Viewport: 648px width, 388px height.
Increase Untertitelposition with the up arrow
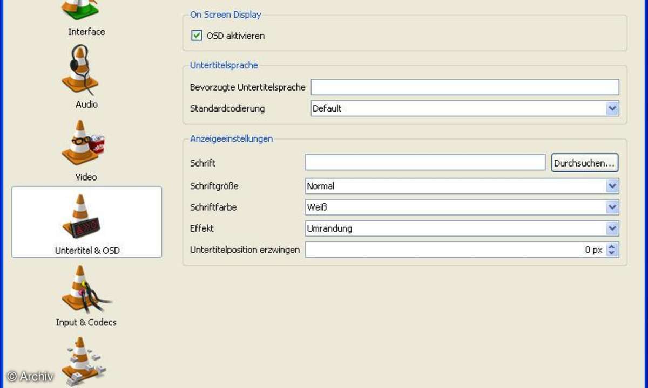pyautogui.click(x=611, y=247)
